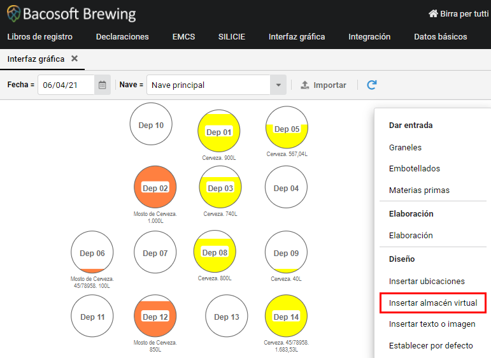Close the Interfaz gráfica tab with the X

(x=75, y=59)
